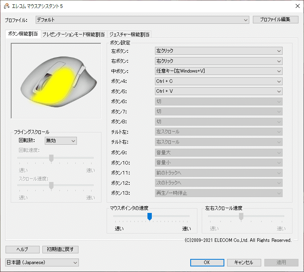This screenshot has width=304, height=272.
Task: Click the プロファイル: label
Action: coord(16,20)
